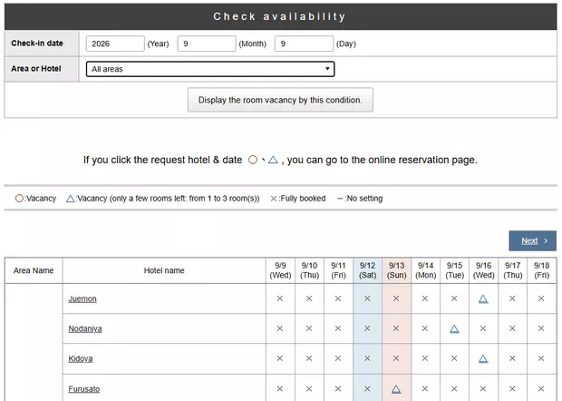The image size is (562, 401).
Task: Click the few-rooms triangle legend icon
Action: click(71, 199)
